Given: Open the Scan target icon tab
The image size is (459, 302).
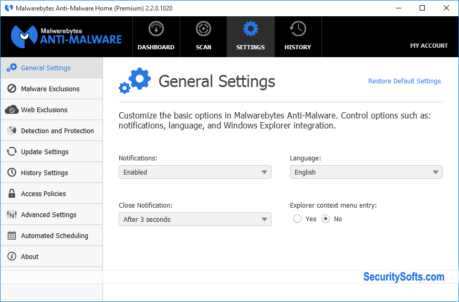Looking at the screenshot, I should pyautogui.click(x=203, y=37).
